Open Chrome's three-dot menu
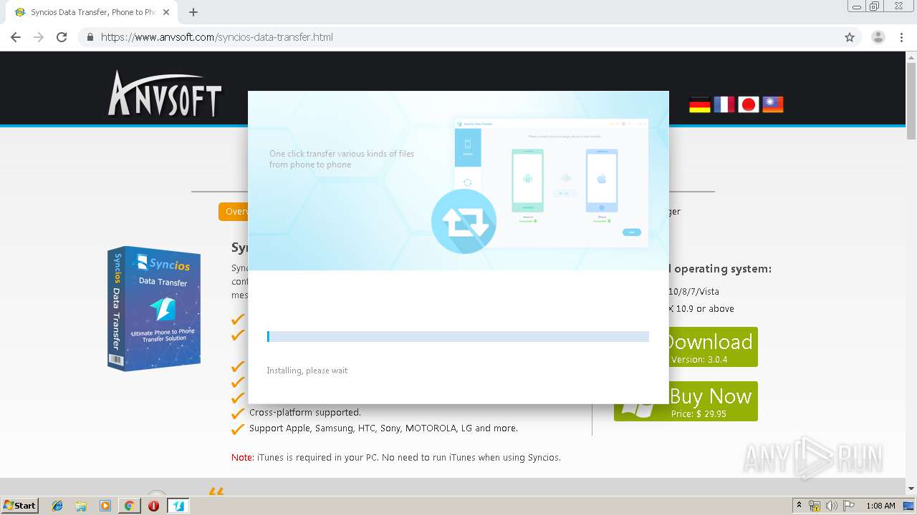This screenshot has width=917, height=515. [901, 37]
